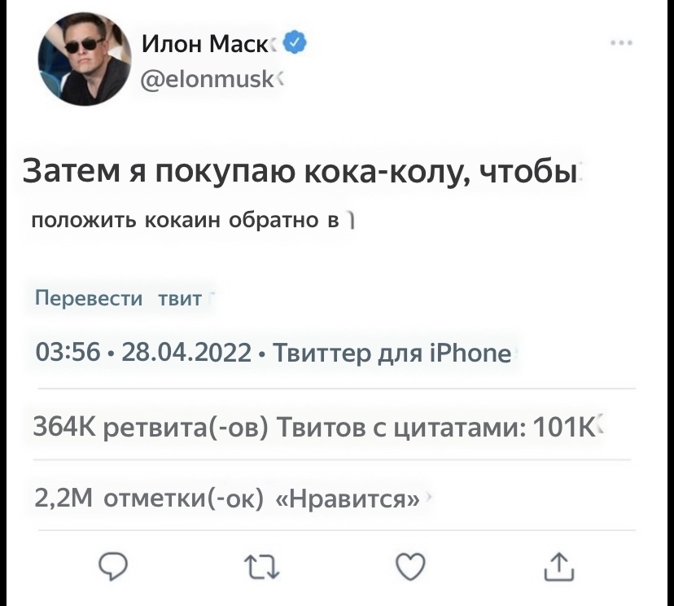Screen dimensions: 674x606
Task: Open the three-dot more options menu
Action: point(623,43)
